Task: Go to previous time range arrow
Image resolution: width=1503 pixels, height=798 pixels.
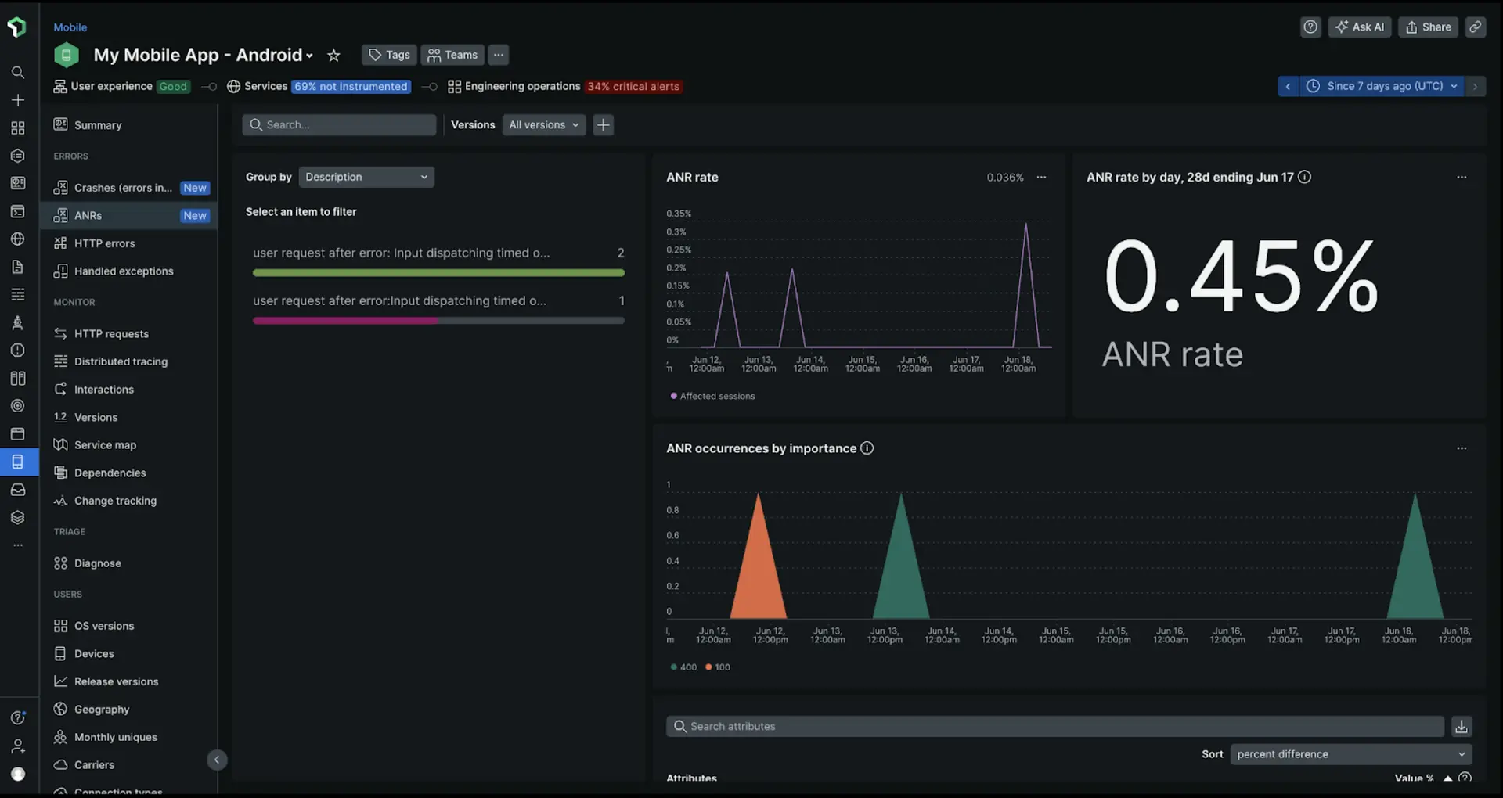Action: click(1288, 87)
